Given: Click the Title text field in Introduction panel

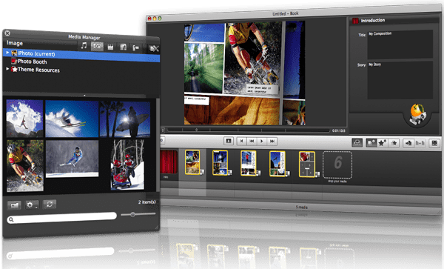Looking at the screenshot, I should click(400, 44).
